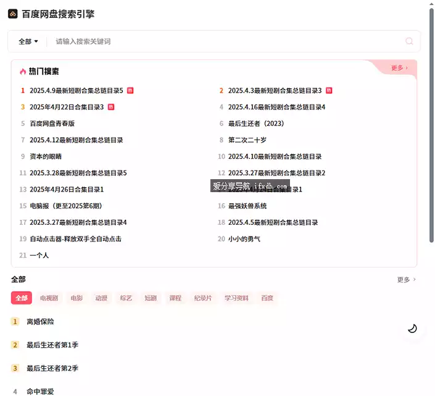Open hot search 自动点击器-释放双手全自动点击
Screen dimensions: 435x396
(76, 239)
